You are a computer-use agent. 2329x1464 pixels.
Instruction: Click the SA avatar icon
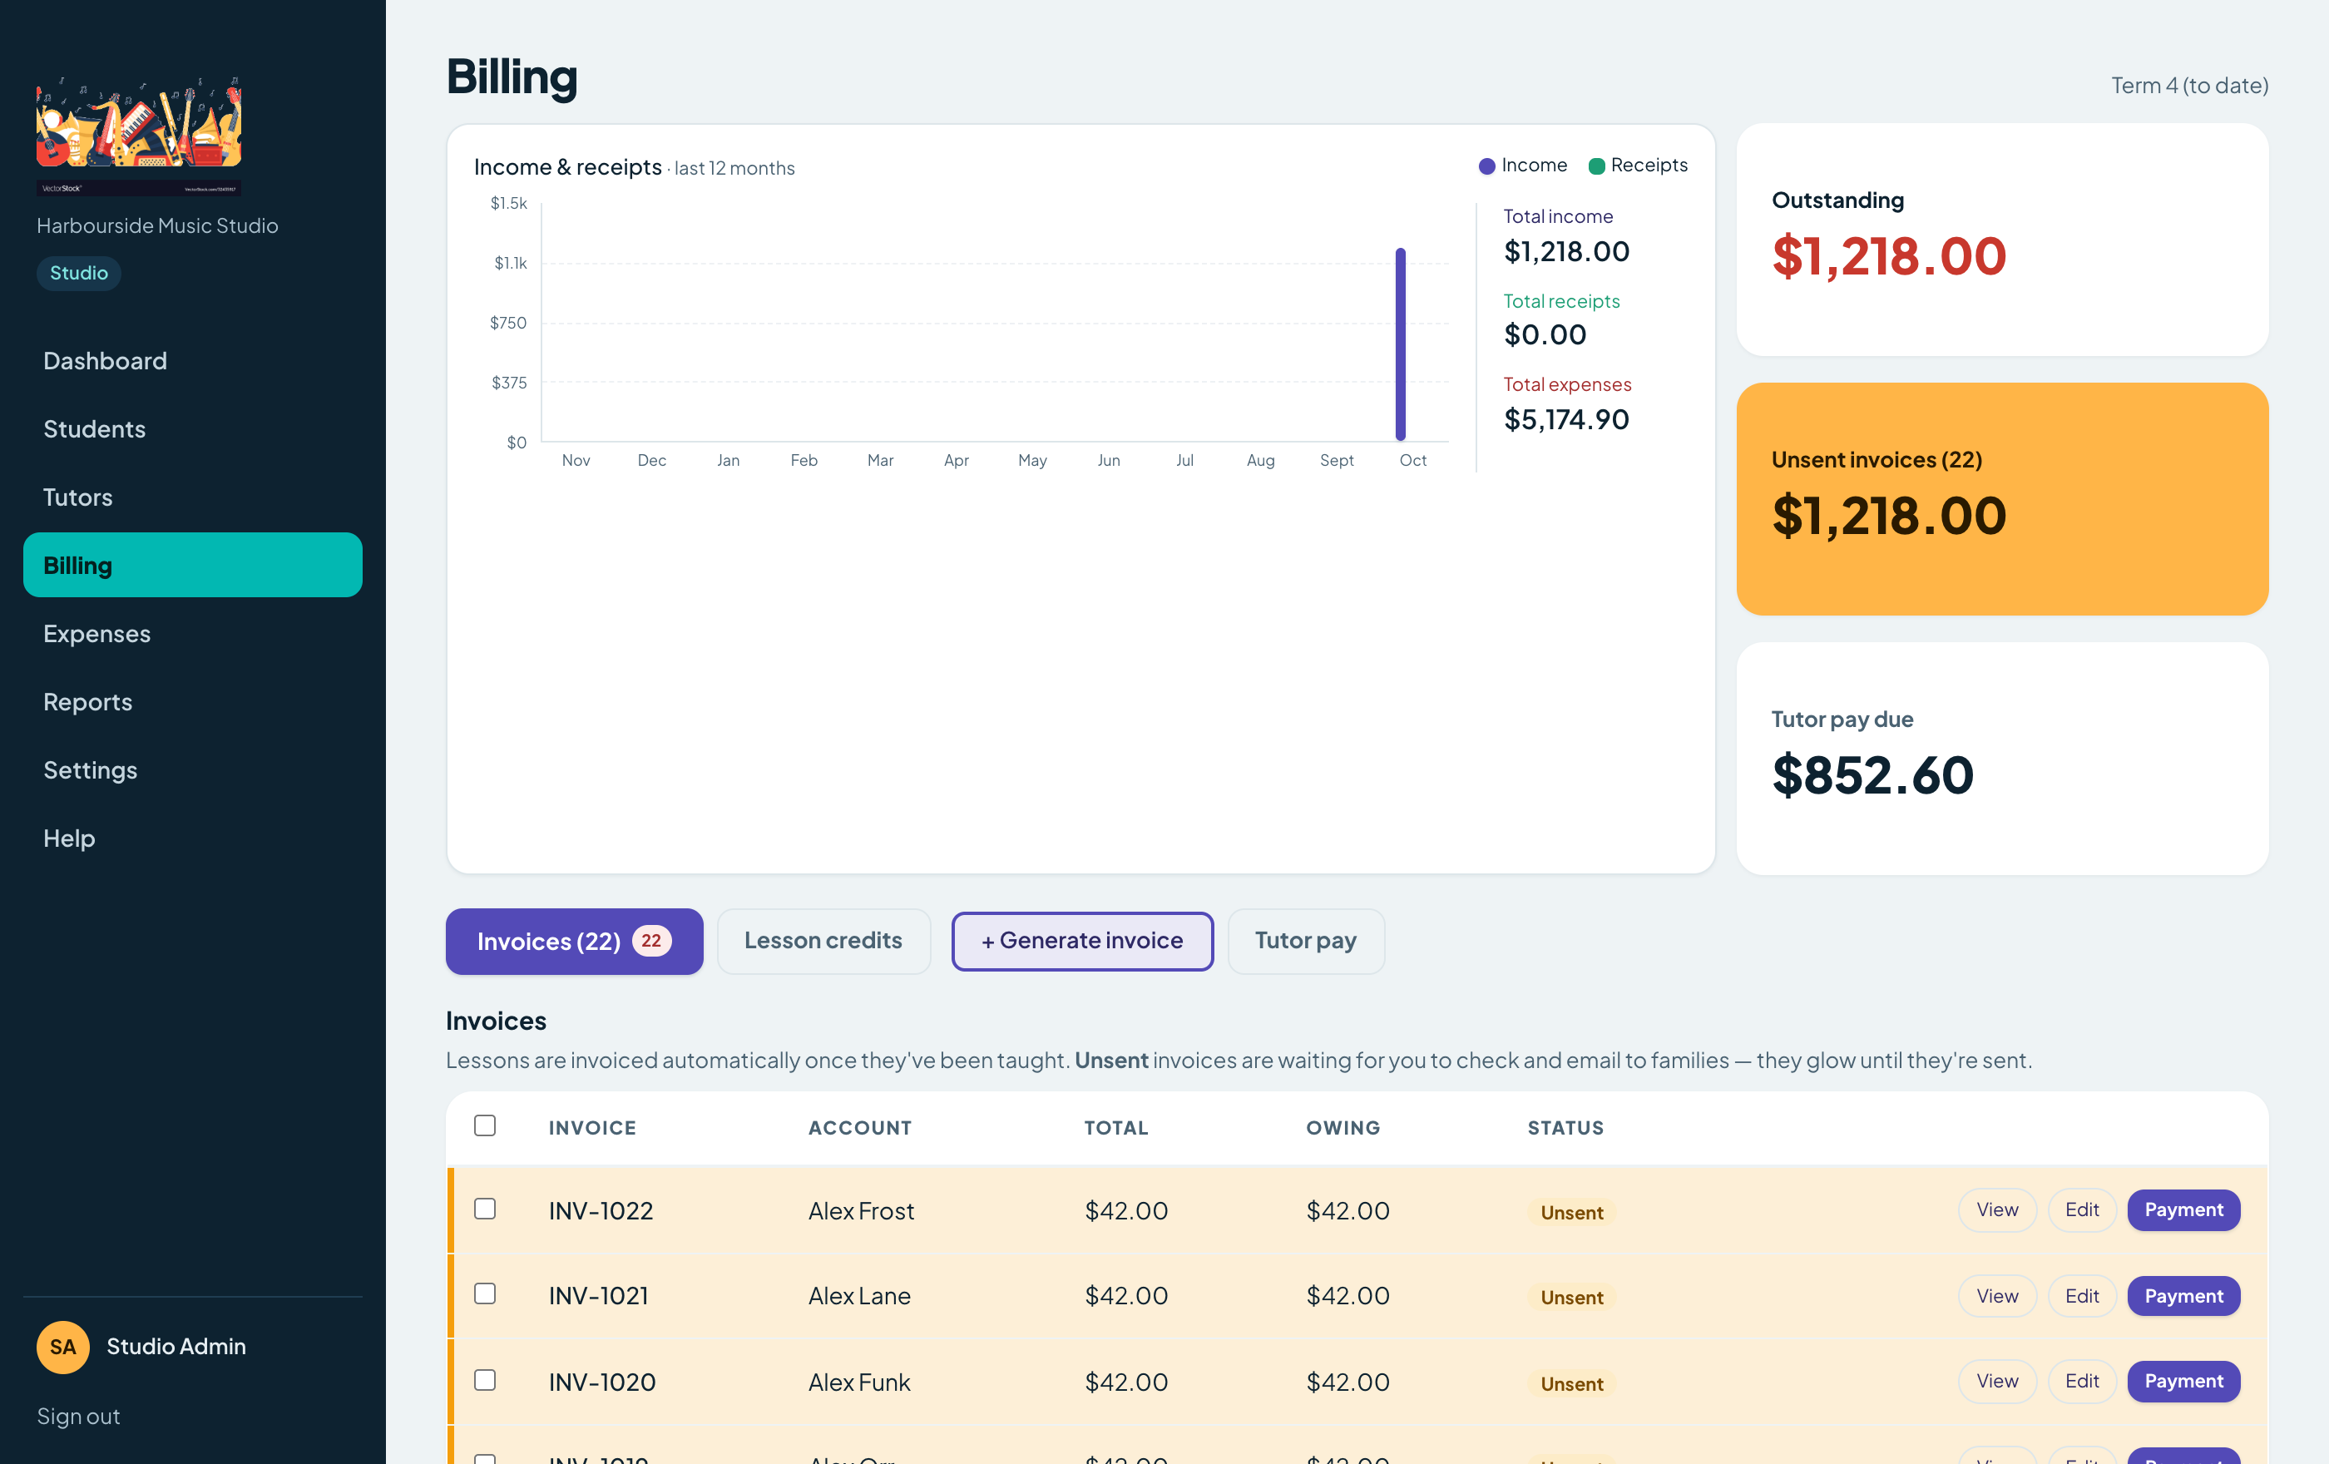pos(63,1347)
